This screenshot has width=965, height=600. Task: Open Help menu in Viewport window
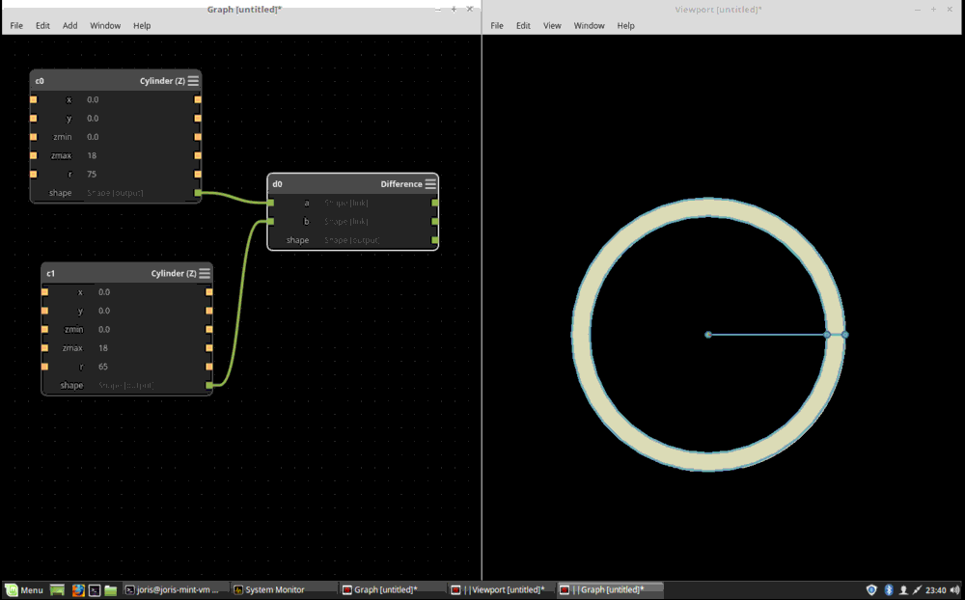click(x=626, y=25)
